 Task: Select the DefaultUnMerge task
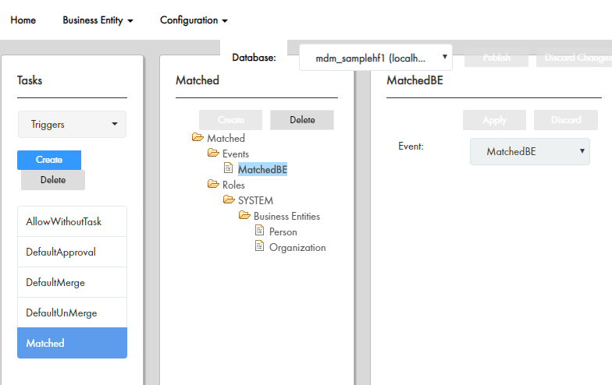(72, 313)
